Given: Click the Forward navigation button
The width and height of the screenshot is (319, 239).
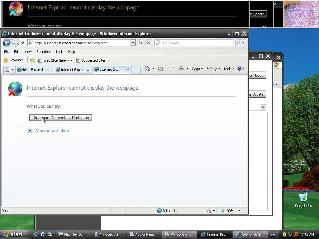Looking at the screenshot, I should [16, 43].
